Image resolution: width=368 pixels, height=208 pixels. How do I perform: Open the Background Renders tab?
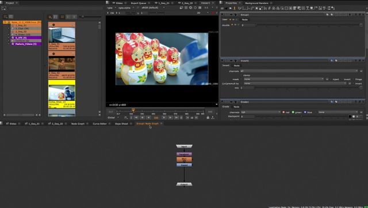(256, 3)
